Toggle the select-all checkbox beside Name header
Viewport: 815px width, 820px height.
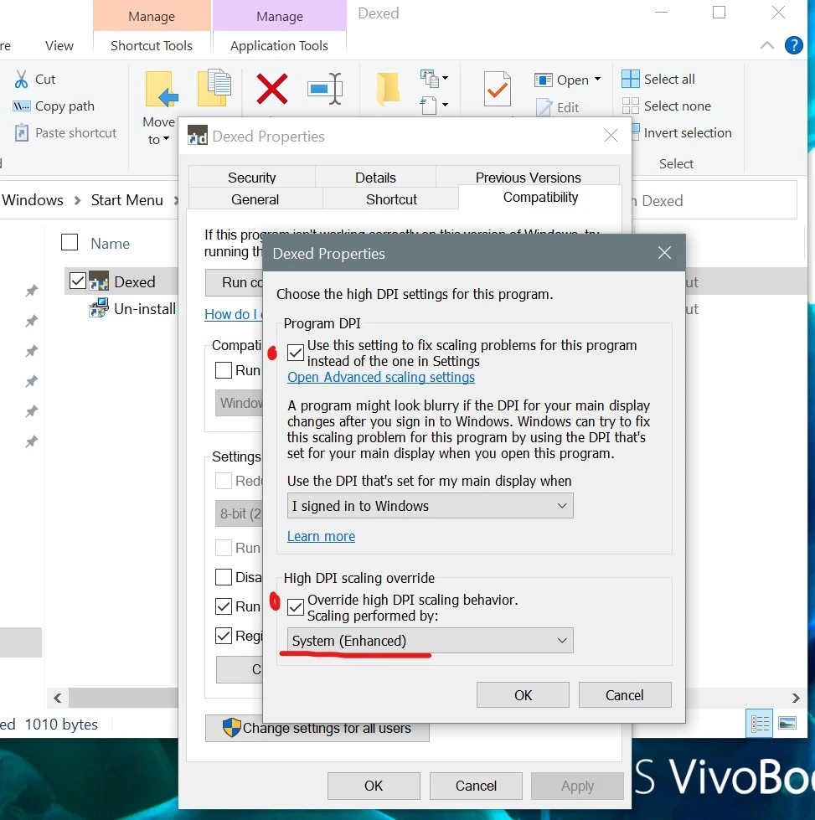click(70, 243)
